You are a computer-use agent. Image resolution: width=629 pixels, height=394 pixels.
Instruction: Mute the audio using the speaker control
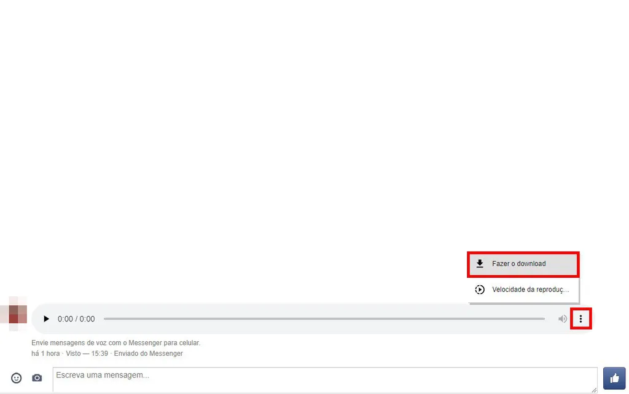562,318
